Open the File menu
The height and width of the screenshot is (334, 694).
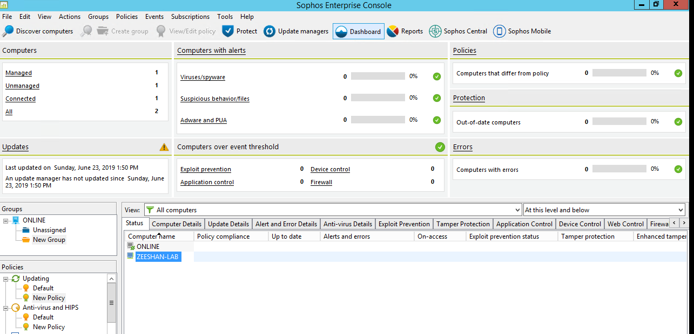coord(7,17)
